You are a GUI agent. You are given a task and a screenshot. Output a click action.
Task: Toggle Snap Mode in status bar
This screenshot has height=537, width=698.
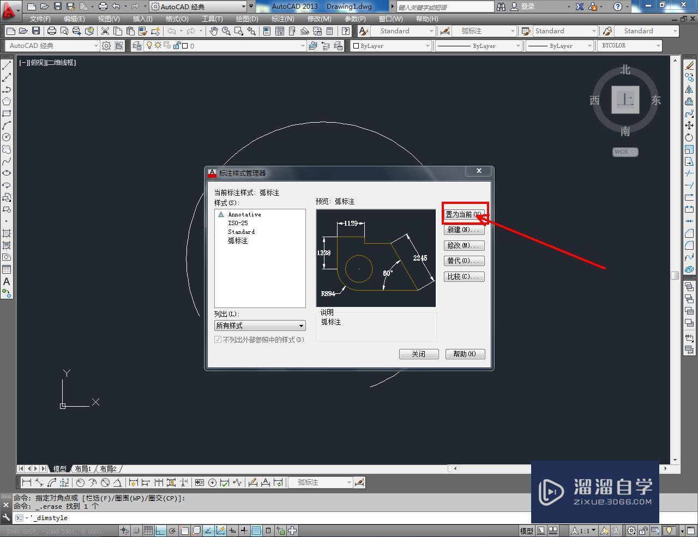(136, 530)
